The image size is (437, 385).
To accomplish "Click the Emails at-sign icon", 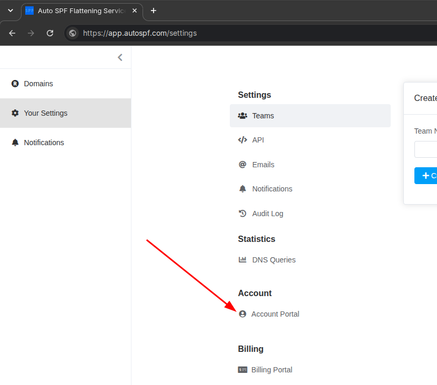I will click(242, 165).
